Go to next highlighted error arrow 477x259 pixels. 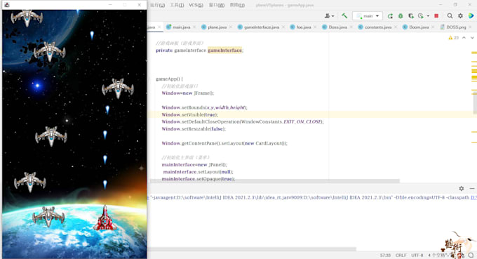[x=472, y=38]
